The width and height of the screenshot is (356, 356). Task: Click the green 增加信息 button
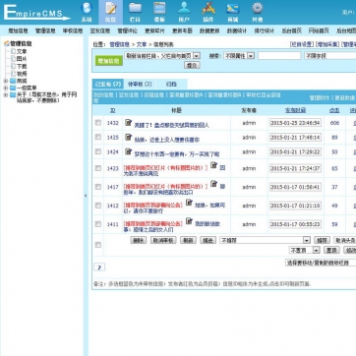(109, 61)
